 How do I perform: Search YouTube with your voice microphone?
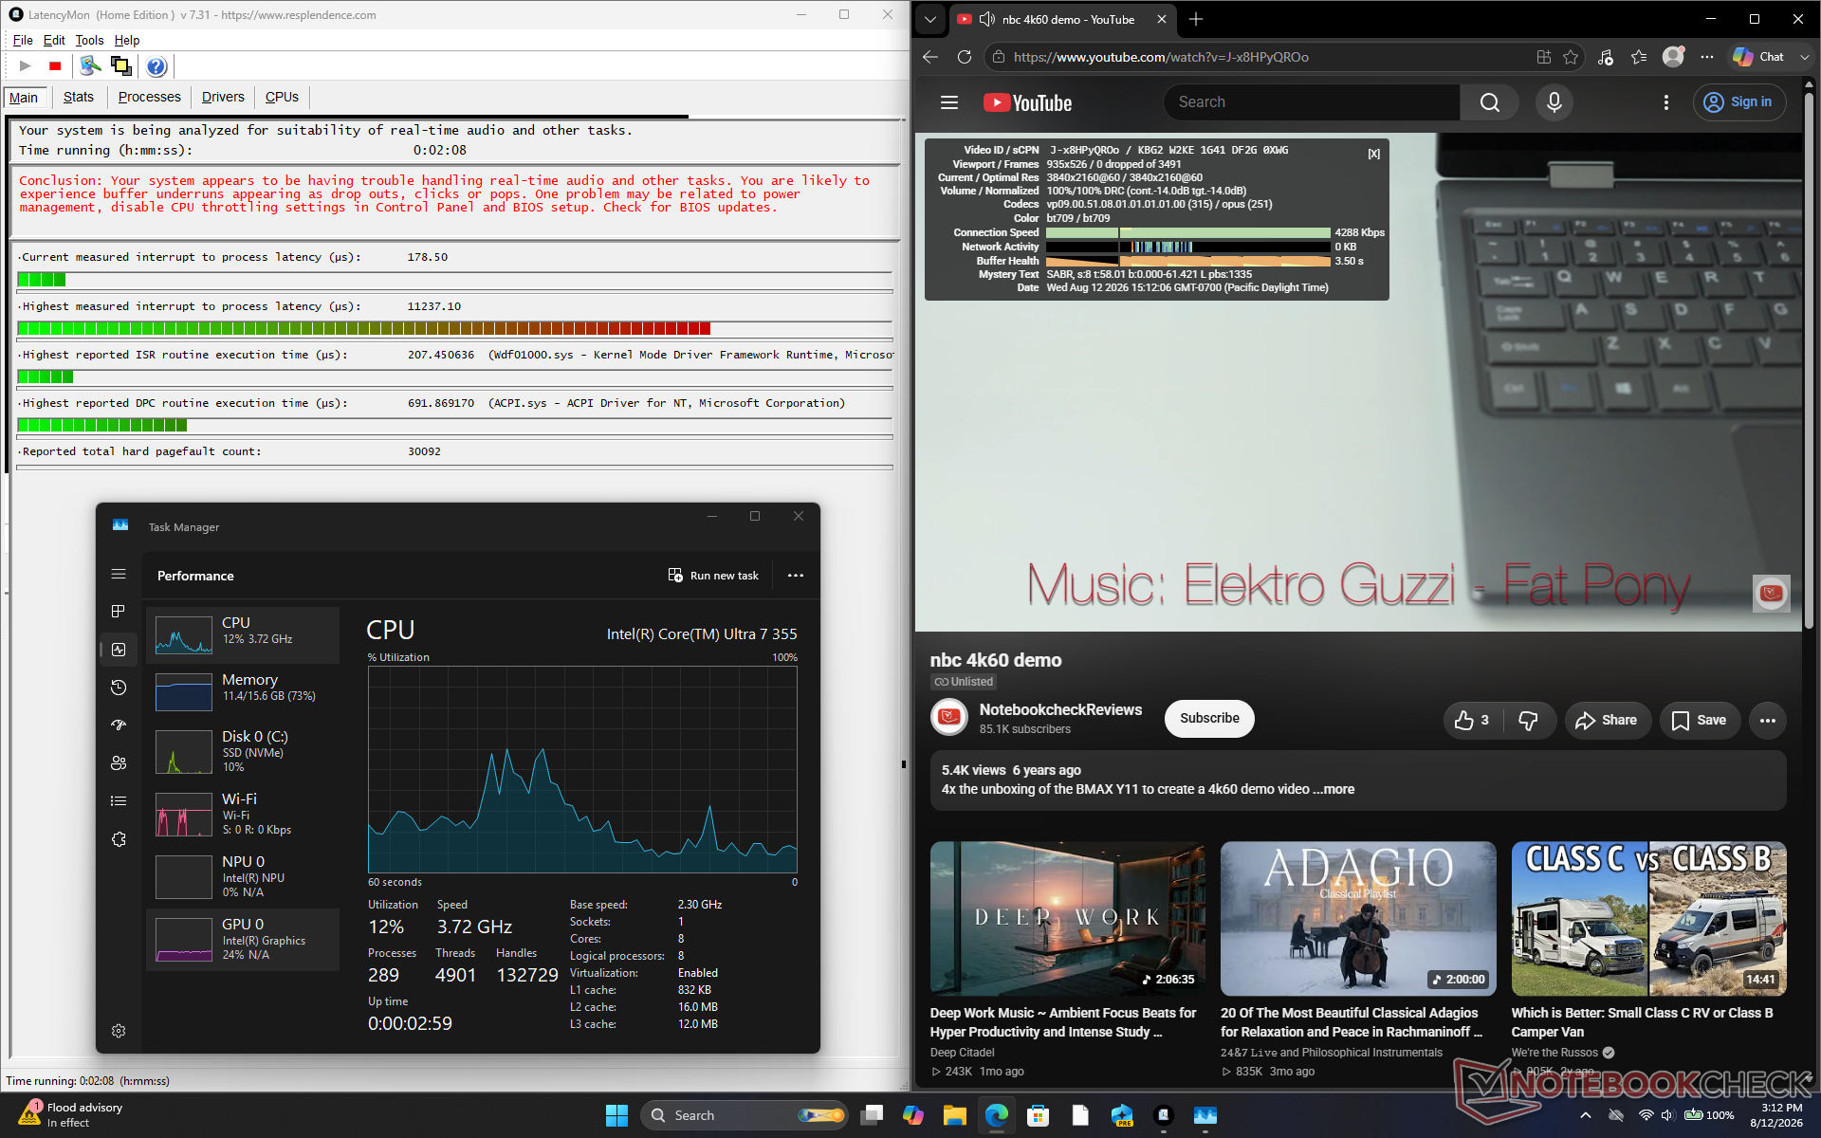click(x=1554, y=102)
